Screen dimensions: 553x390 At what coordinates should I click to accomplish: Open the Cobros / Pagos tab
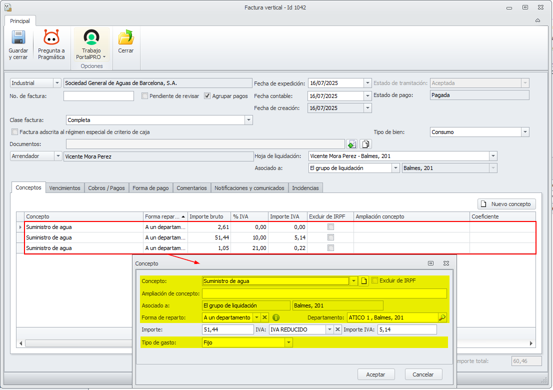pos(106,188)
